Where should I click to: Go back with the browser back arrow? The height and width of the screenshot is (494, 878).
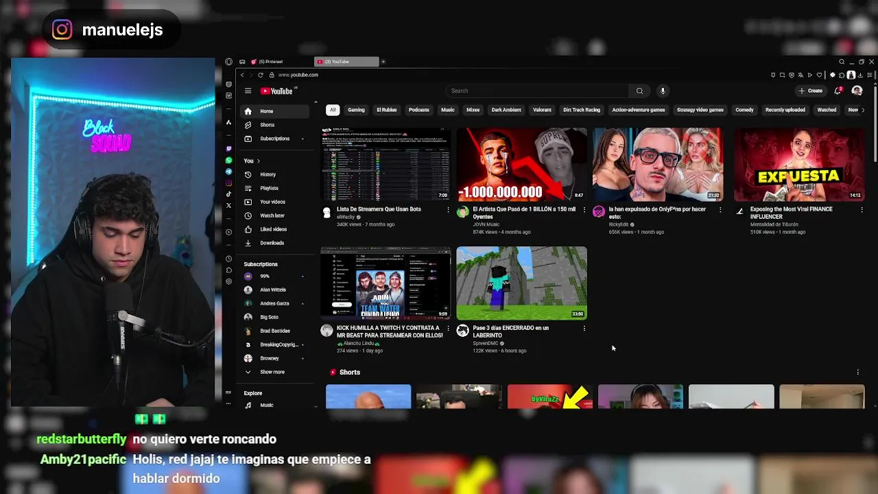pyautogui.click(x=242, y=75)
